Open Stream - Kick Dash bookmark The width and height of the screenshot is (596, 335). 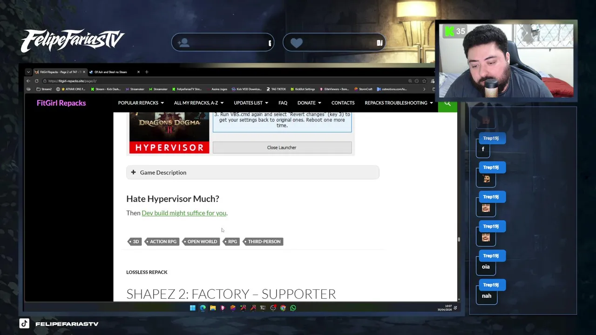point(106,89)
